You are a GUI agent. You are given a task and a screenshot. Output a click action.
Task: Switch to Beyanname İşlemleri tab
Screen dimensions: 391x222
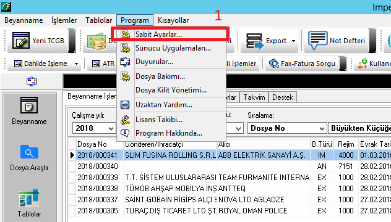pyautogui.click(x=92, y=96)
